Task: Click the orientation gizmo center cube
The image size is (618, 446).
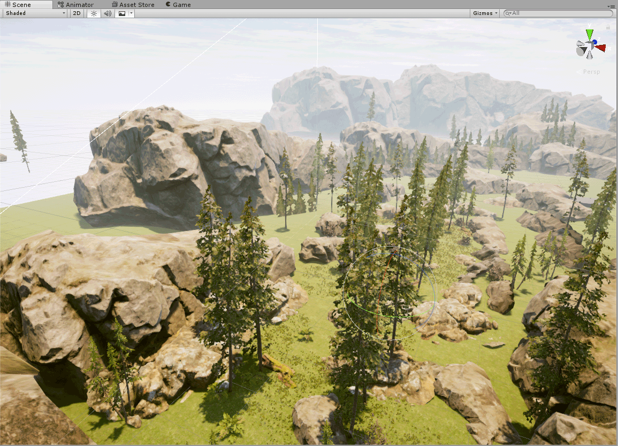Action: 589,47
